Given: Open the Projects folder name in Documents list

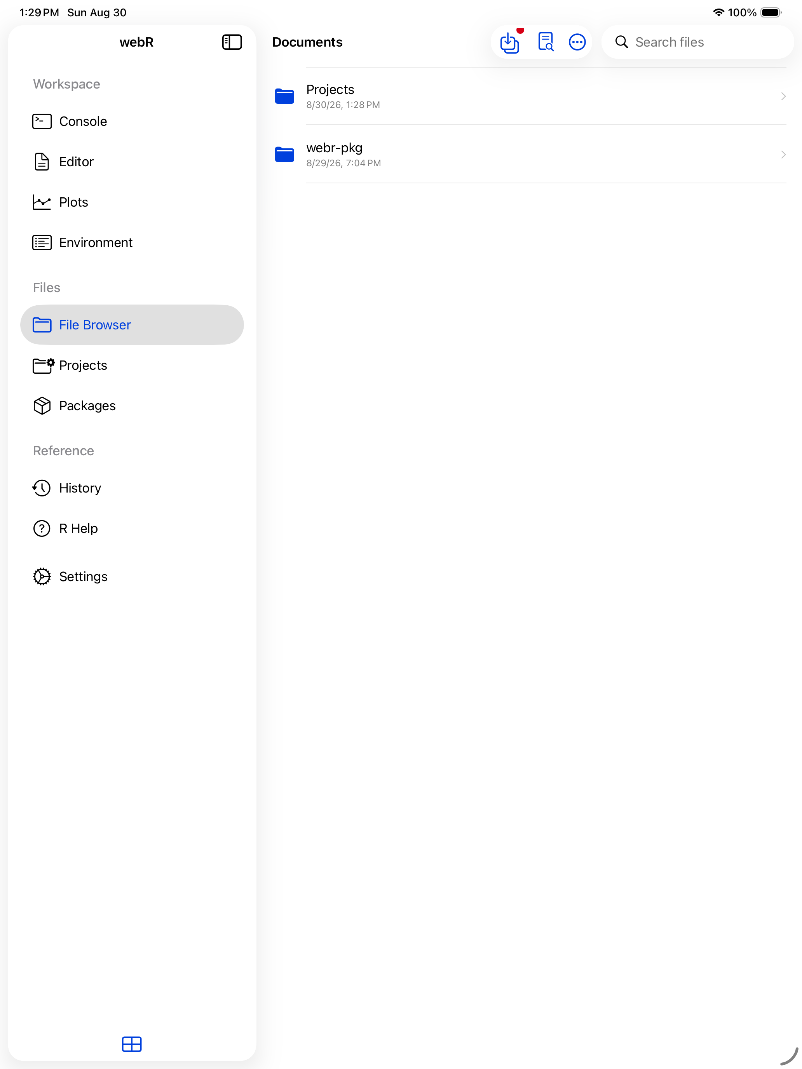Looking at the screenshot, I should coord(330,89).
